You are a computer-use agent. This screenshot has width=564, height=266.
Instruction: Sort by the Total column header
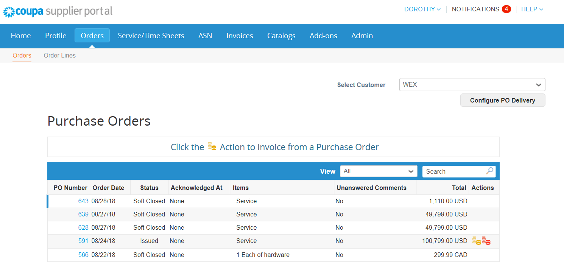tap(459, 188)
